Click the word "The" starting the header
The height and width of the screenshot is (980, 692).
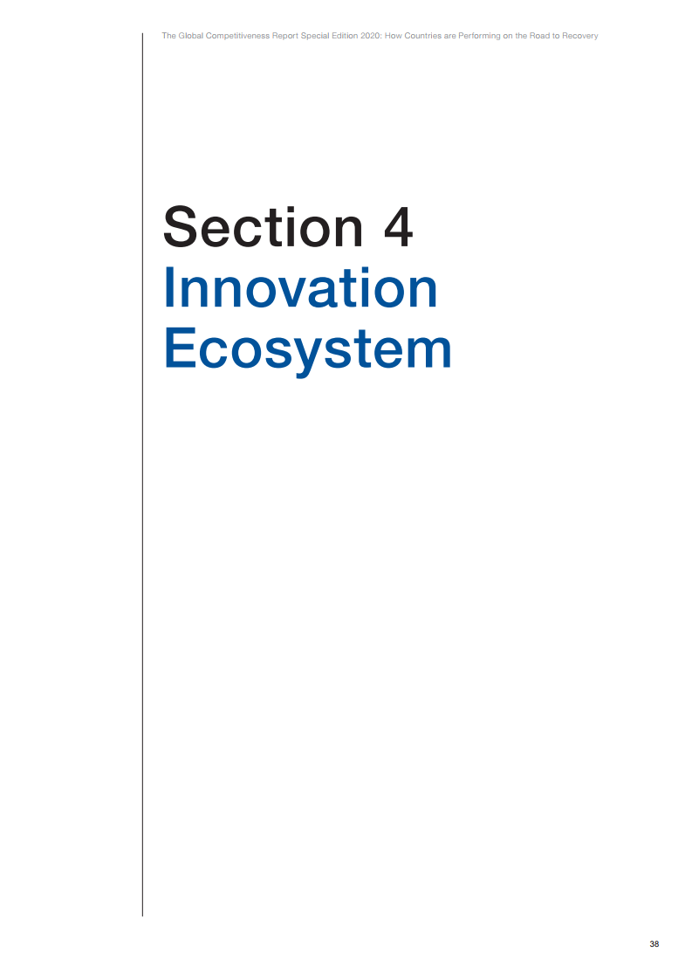point(169,36)
